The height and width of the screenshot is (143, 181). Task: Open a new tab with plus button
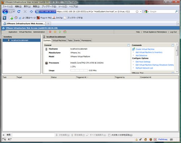point(48,24)
